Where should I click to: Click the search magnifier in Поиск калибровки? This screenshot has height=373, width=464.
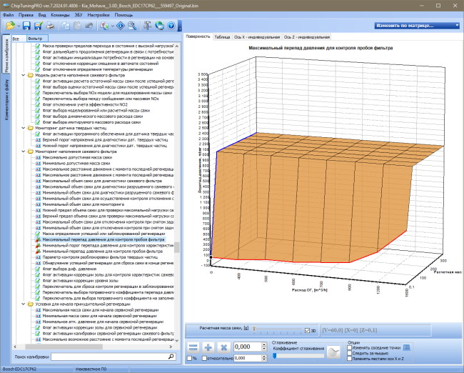click(x=171, y=357)
